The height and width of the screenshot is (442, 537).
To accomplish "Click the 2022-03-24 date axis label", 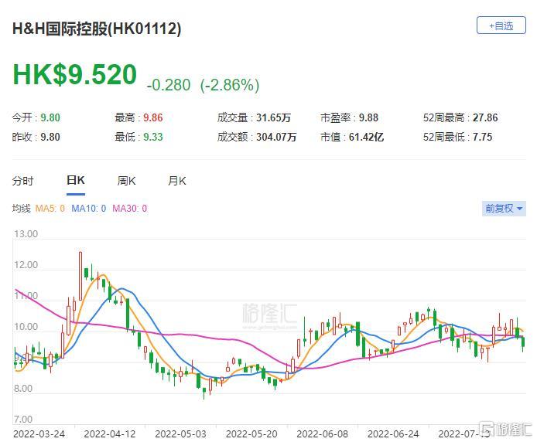I will coord(39,433).
